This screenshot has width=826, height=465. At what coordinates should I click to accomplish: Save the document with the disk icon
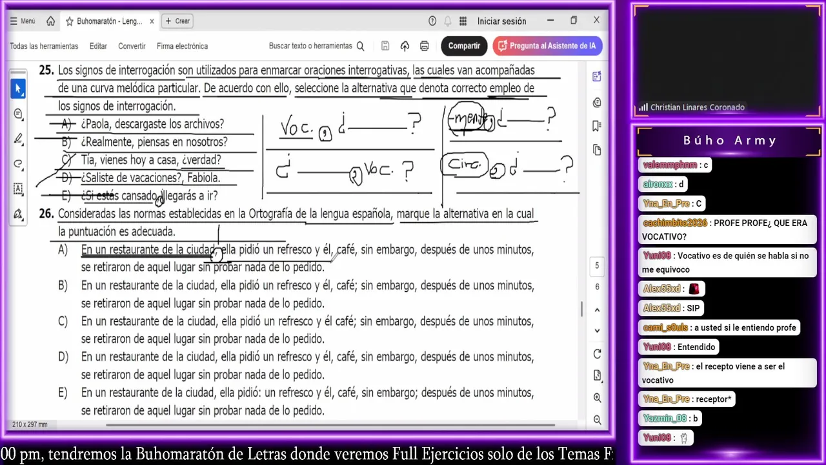385,46
